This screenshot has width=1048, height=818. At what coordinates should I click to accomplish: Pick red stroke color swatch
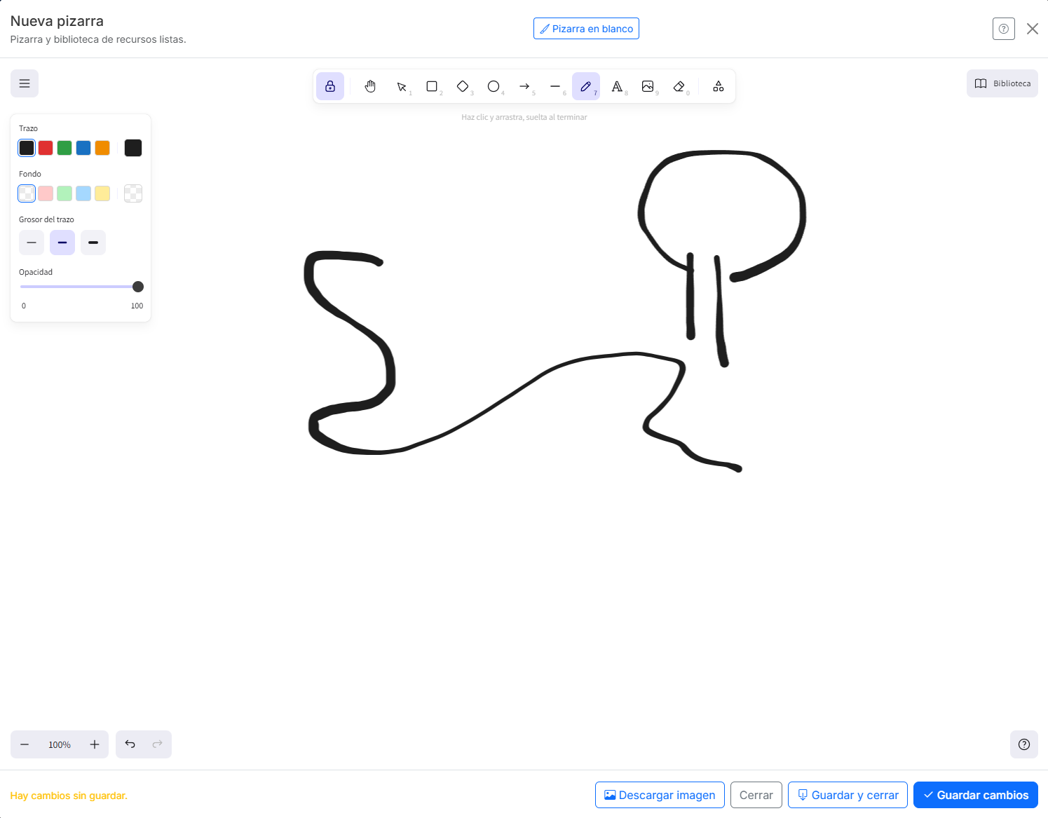[46, 148]
